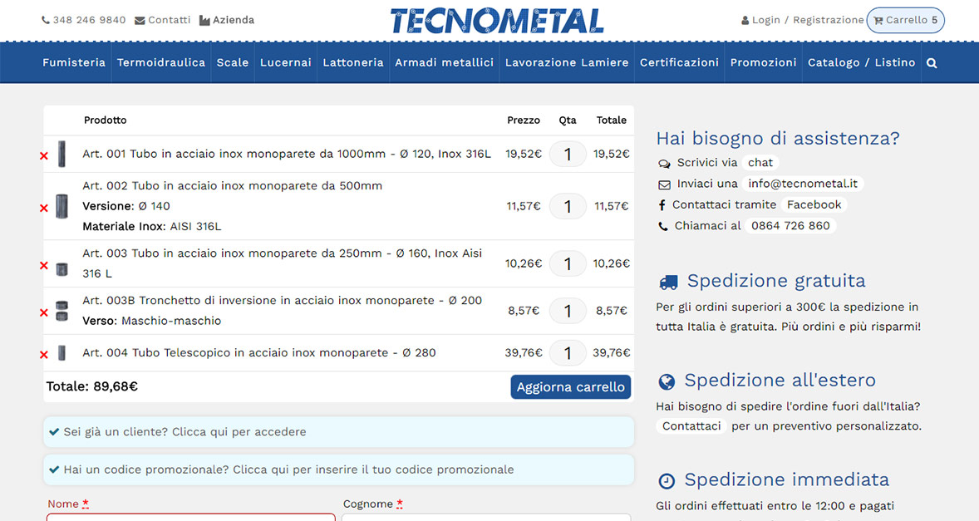This screenshot has width=979, height=521.
Task: Open the Lucernai menu
Action: [x=285, y=62]
